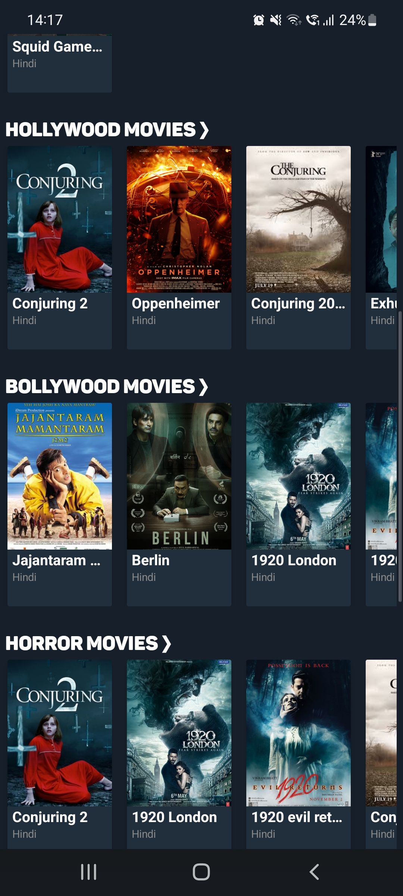Screen dimensions: 403x896
Task: Expand the Hollywood Movies section chevron
Action: pyautogui.click(x=204, y=130)
